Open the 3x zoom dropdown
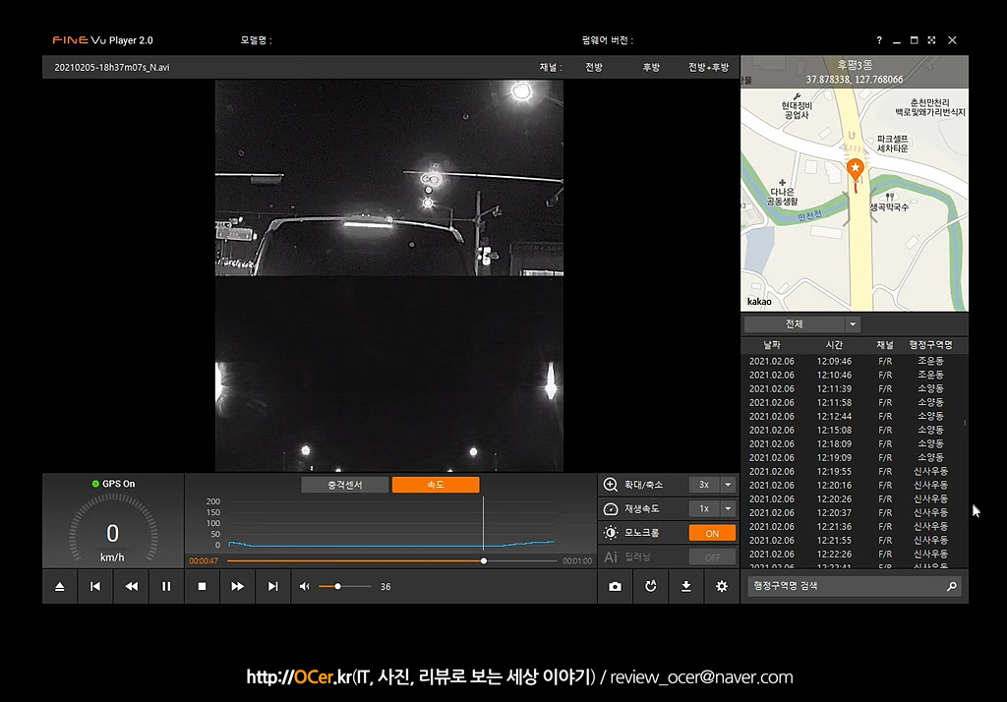 point(728,485)
